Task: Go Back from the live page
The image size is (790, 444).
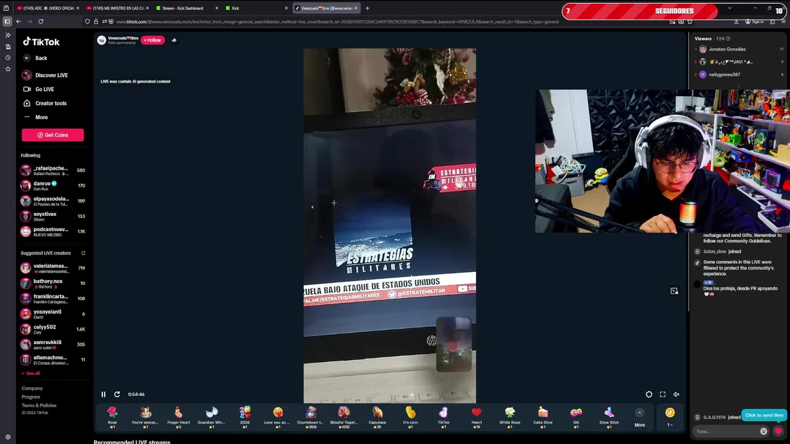Action: 35,58
